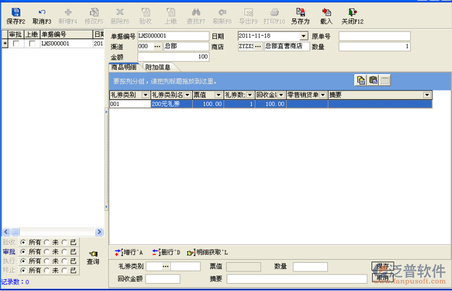Viewport: 452px width, 291px height.
Task: Switch to the 商品明细 tab
Action: click(x=124, y=67)
